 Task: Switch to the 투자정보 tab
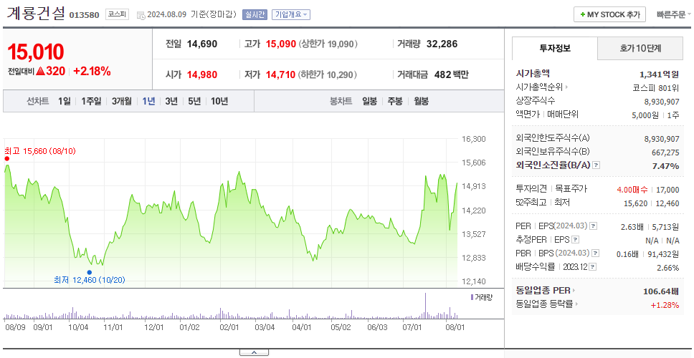[x=555, y=48]
